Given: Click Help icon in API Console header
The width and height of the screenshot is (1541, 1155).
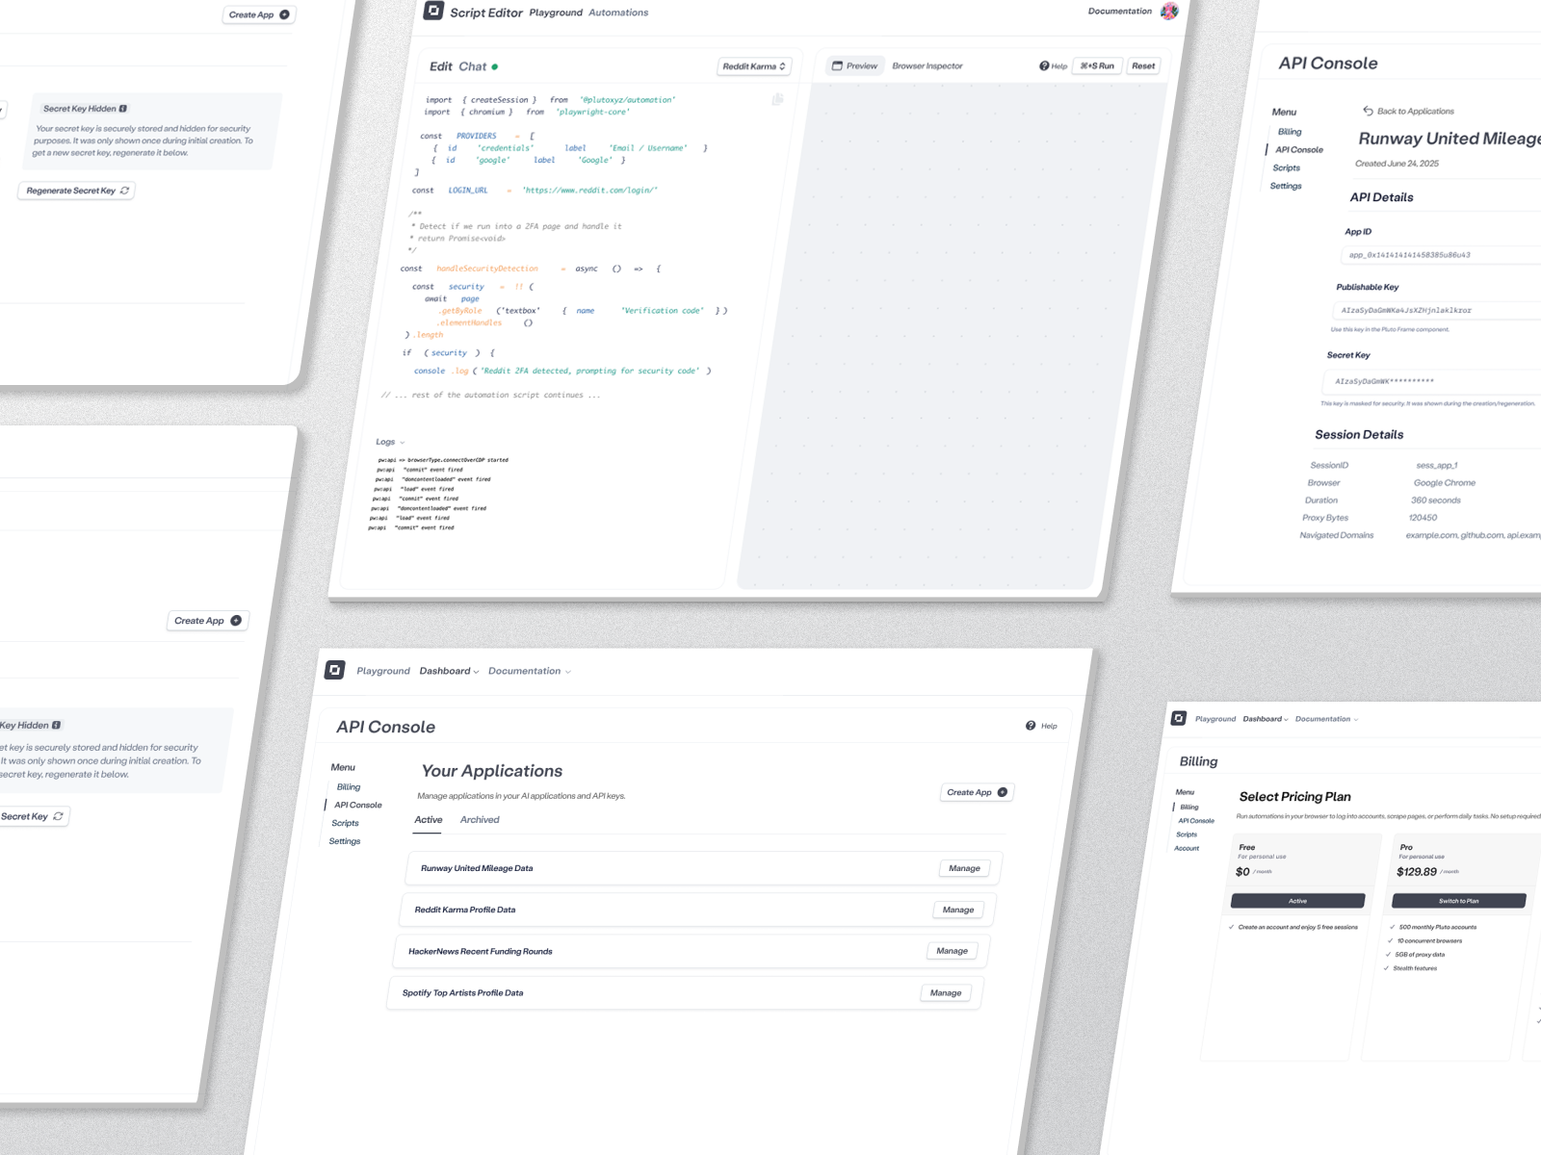Looking at the screenshot, I should point(1031,726).
